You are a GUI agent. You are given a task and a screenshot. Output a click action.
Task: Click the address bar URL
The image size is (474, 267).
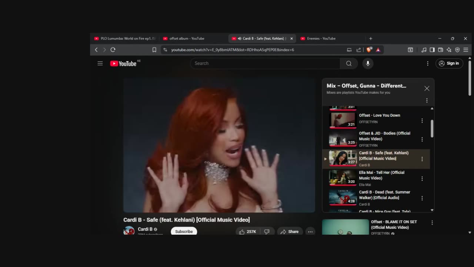pos(233,50)
